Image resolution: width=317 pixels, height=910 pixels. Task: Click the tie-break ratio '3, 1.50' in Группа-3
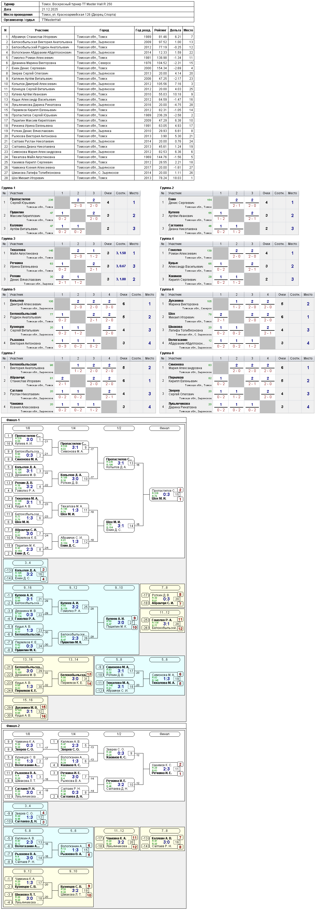121,253
